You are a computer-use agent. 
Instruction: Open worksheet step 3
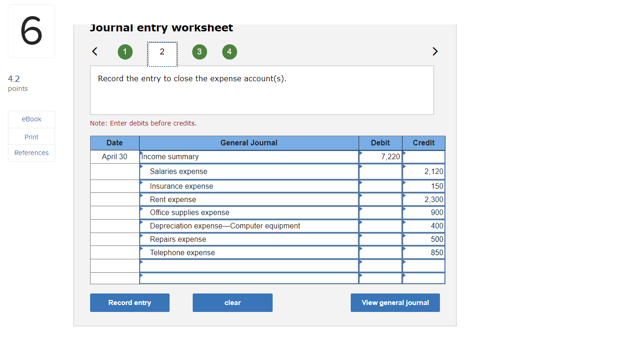click(x=200, y=52)
